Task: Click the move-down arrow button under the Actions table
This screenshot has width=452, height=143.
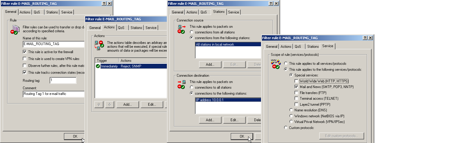Action: [109, 104]
